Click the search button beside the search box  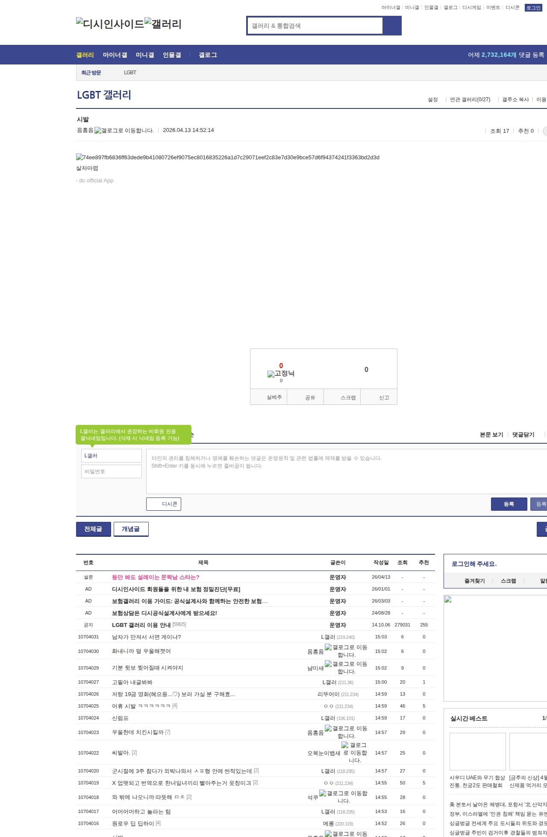[392, 26]
